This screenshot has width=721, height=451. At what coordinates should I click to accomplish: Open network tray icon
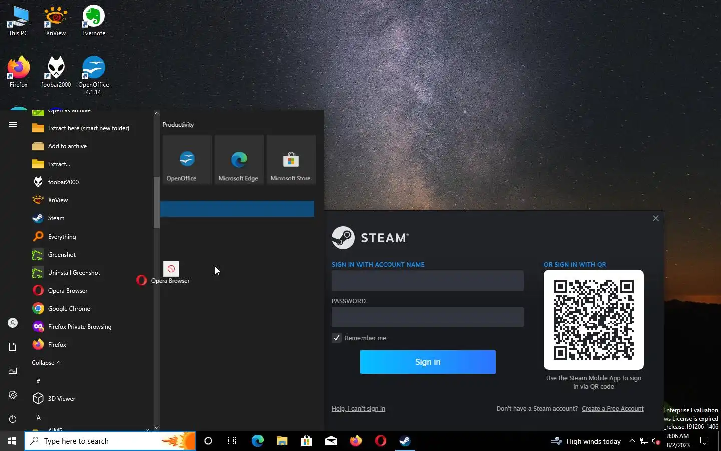(x=644, y=441)
